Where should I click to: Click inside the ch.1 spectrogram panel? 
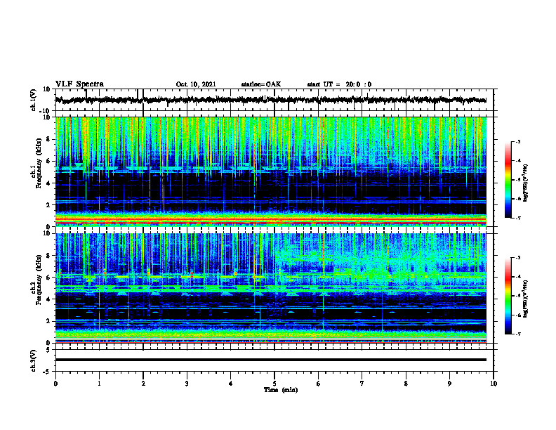point(270,171)
